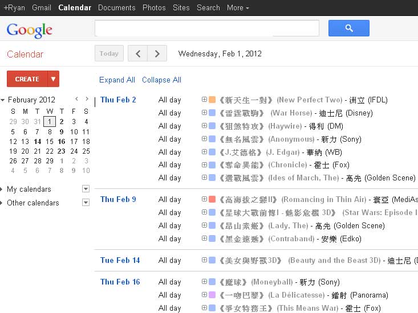Open the More menu in top bar
Viewport: 418px width, 313px height.
pos(238,7)
